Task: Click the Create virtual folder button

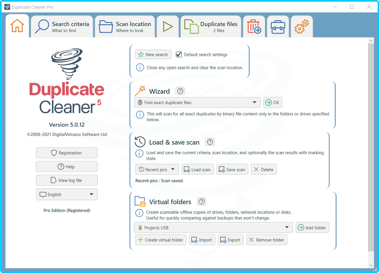Action: coord(161,240)
